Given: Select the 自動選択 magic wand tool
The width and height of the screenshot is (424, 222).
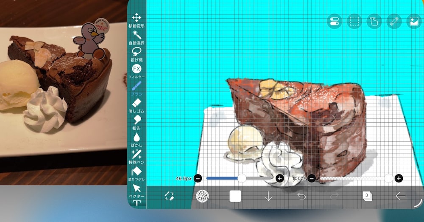Looking at the screenshot, I should click(x=137, y=38).
